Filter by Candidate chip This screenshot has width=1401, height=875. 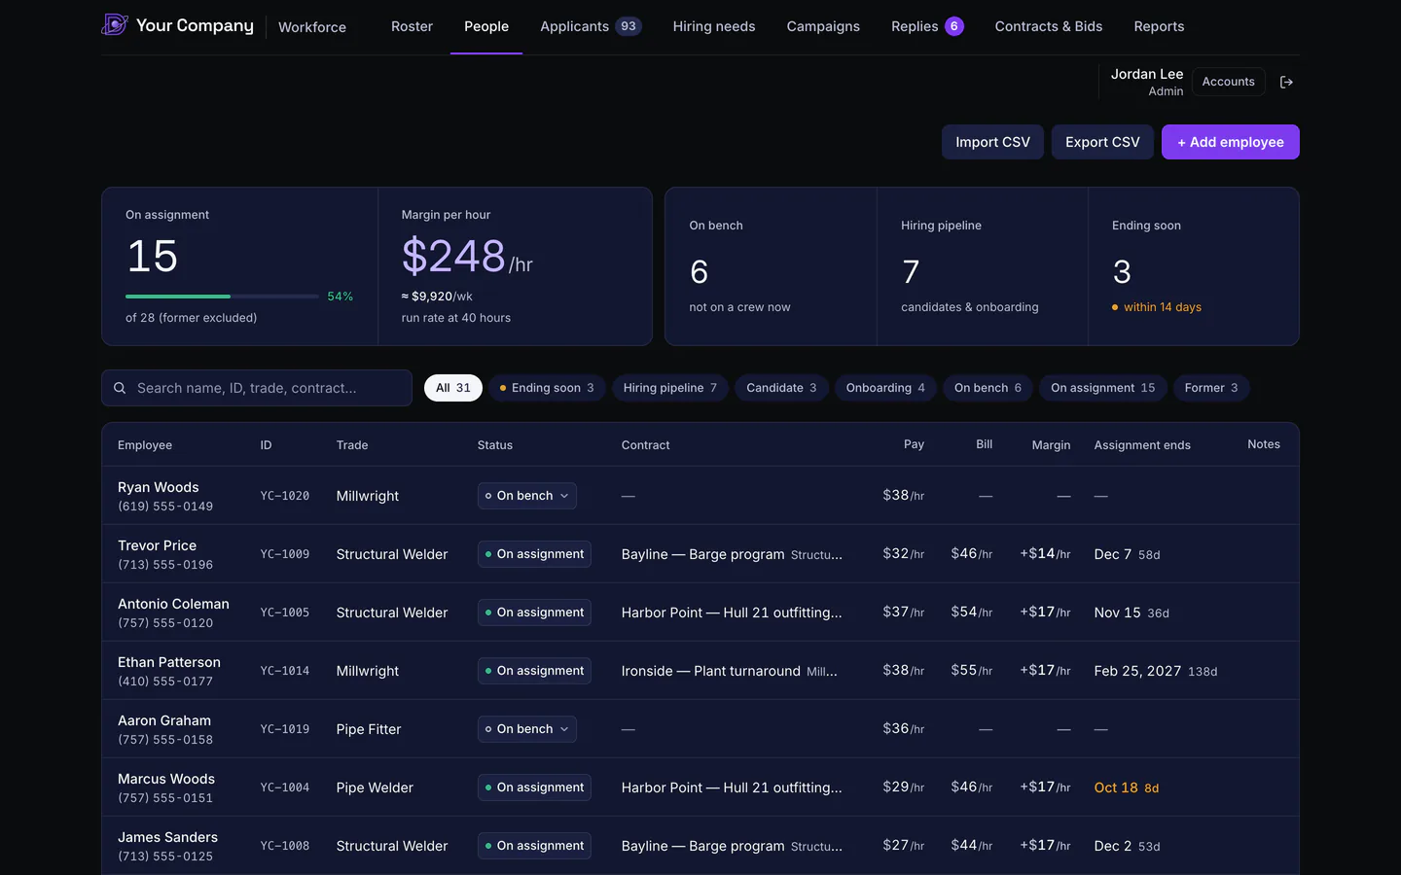(x=781, y=388)
